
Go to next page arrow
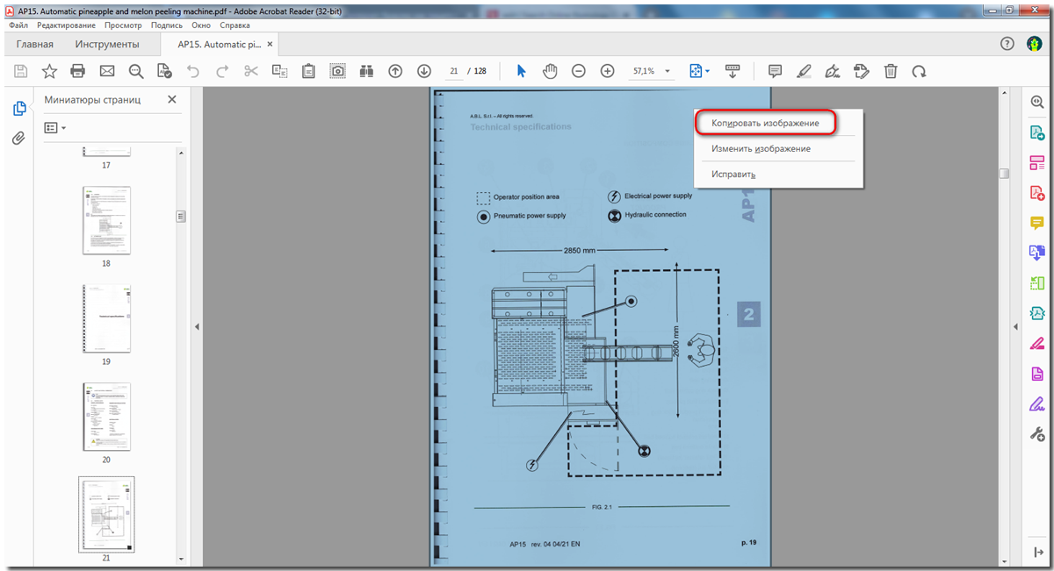pyautogui.click(x=424, y=71)
